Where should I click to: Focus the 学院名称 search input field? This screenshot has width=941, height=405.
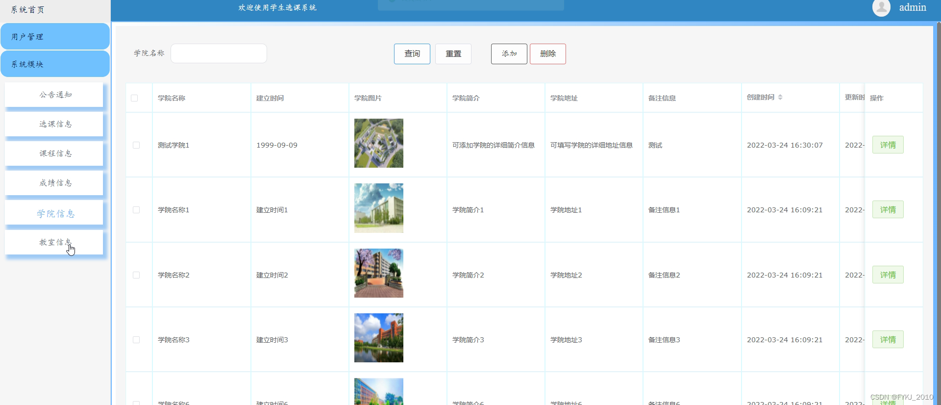pyautogui.click(x=219, y=53)
